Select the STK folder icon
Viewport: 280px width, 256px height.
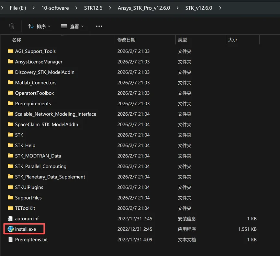[x=11, y=135]
